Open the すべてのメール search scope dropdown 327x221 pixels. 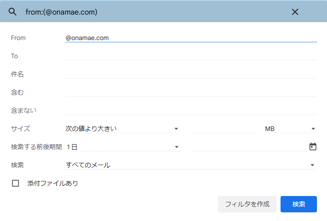[x=191, y=165]
